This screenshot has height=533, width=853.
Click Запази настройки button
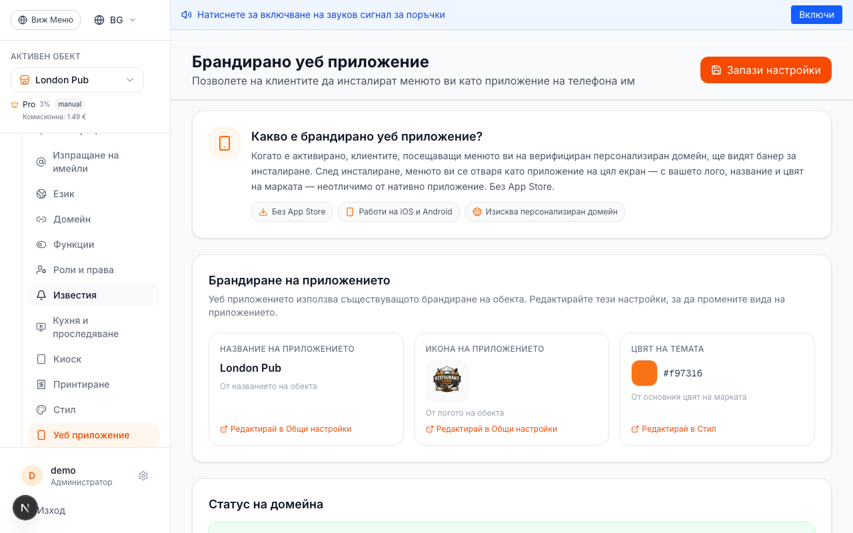pyautogui.click(x=766, y=70)
